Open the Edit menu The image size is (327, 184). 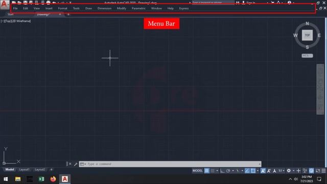(x=26, y=8)
